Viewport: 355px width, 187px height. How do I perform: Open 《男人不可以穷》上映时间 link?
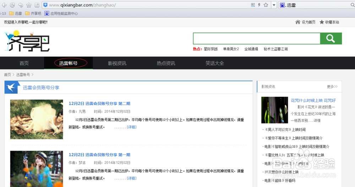pos(285,130)
